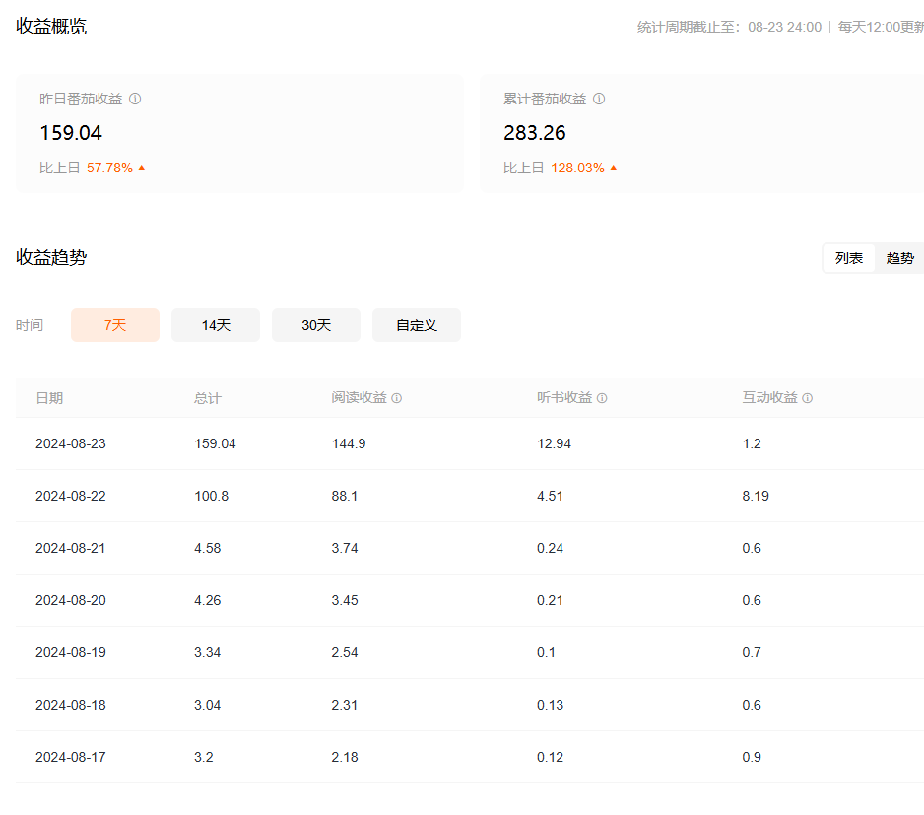924x815 pixels.
Task: Click listening income 0.12
Action: (550, 757)
